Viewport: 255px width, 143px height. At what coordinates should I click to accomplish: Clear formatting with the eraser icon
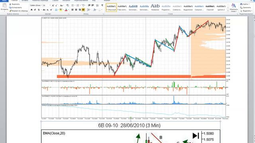(67, 5)
